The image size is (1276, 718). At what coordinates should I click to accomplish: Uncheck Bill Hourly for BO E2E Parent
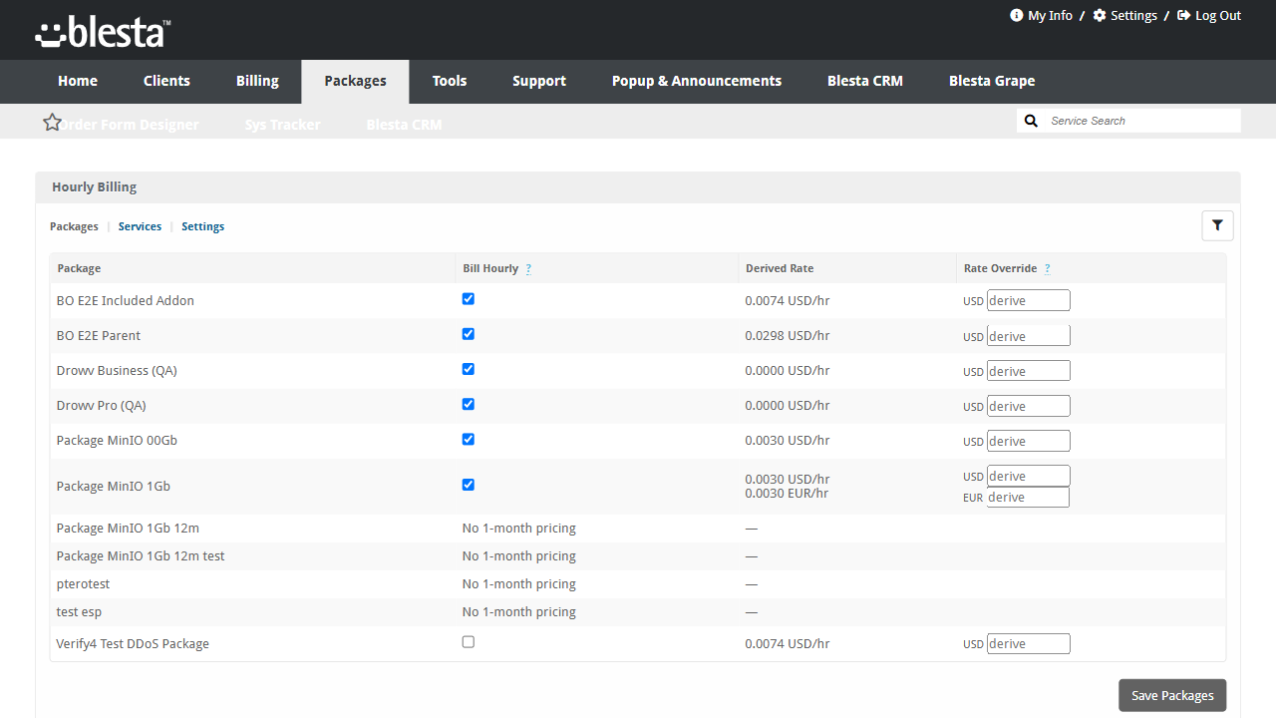pos(469,334)
